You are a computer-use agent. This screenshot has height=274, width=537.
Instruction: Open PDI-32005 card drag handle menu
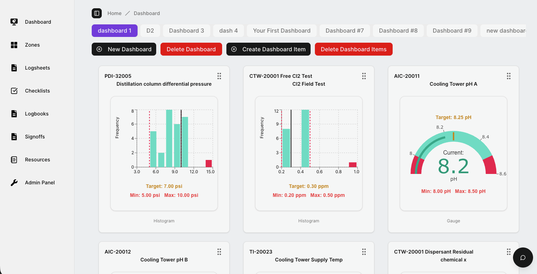(219, 76)
